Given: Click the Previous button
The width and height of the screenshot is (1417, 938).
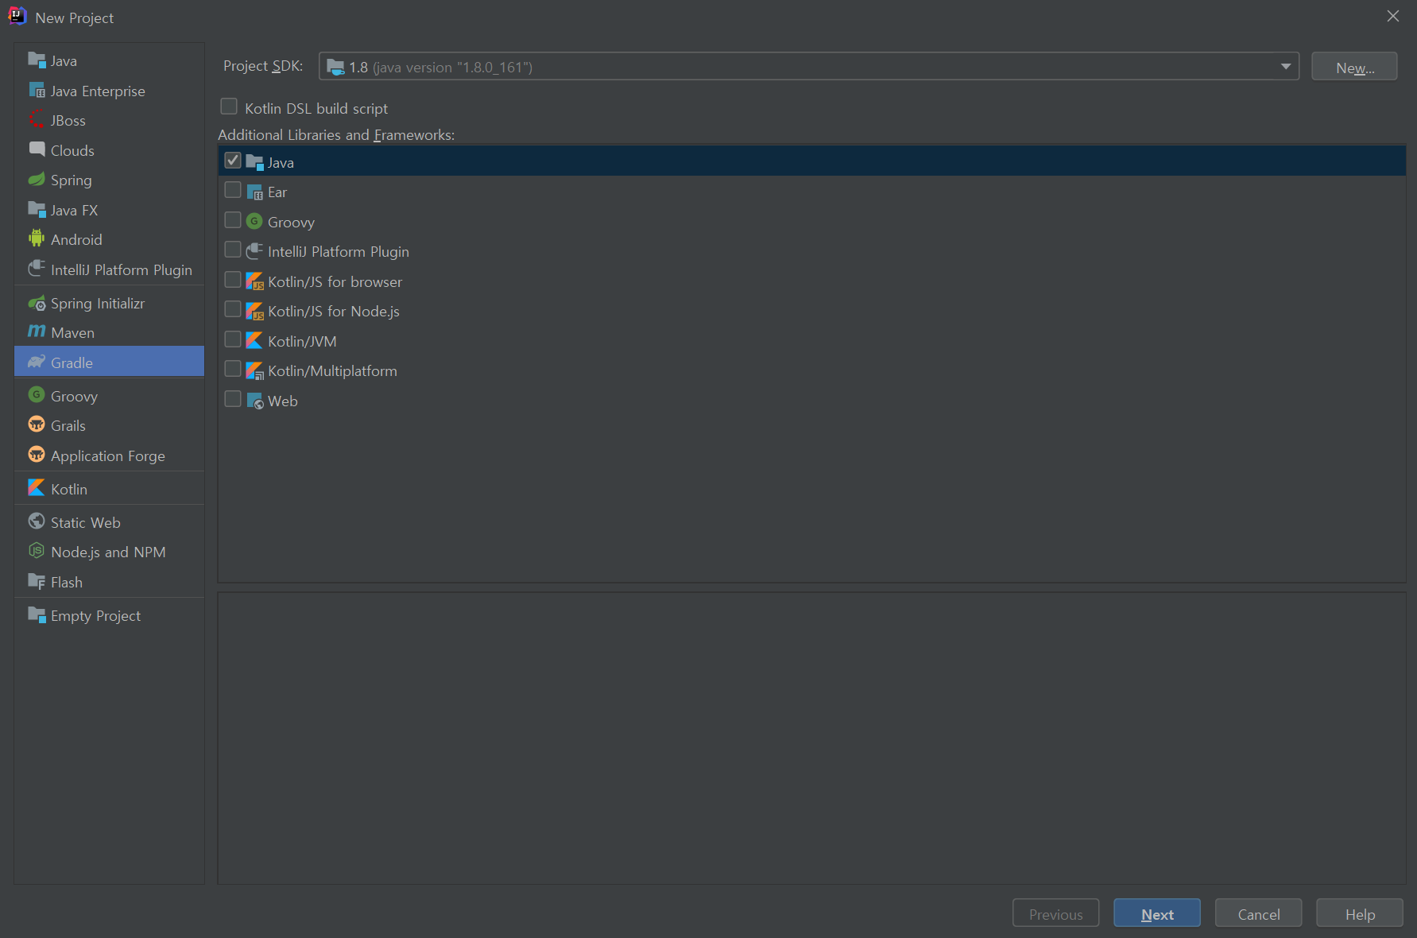Looking at the screenshot, I should click(x=1055, y=913).
